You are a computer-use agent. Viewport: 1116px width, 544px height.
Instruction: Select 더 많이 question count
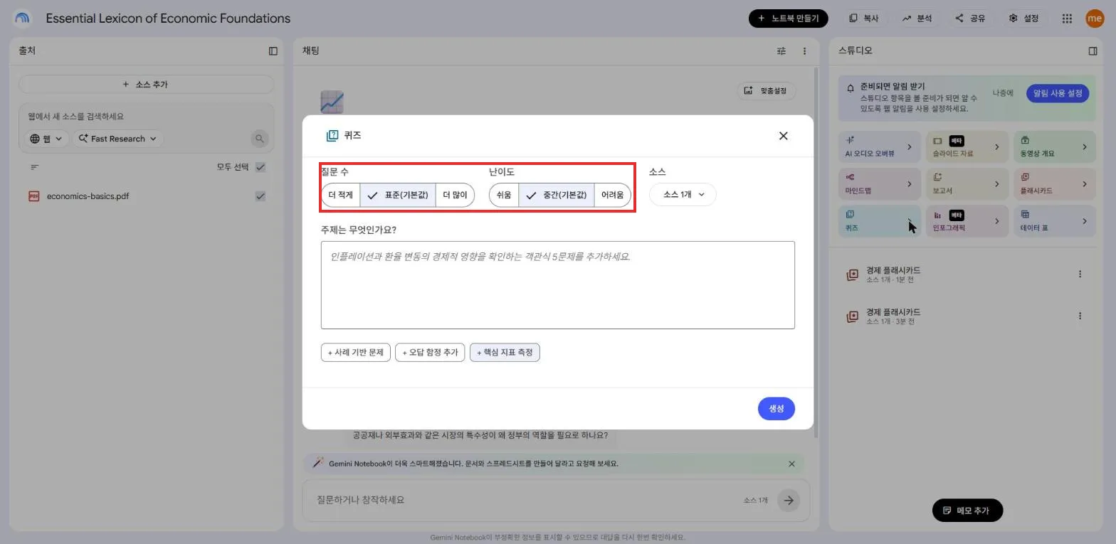pos(455,195)
